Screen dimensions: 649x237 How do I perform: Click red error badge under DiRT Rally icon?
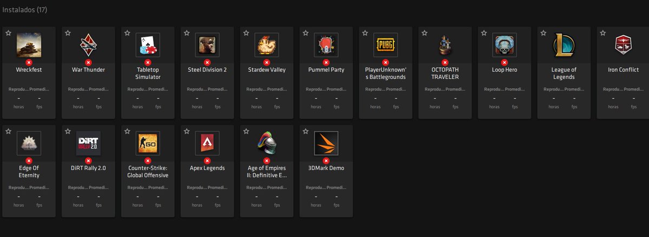click(88, 161)
